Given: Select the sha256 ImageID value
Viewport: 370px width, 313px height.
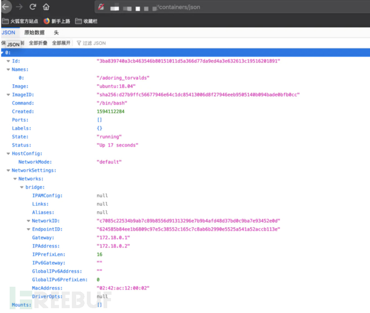Looking at the screenshot, I should [198, 94].
